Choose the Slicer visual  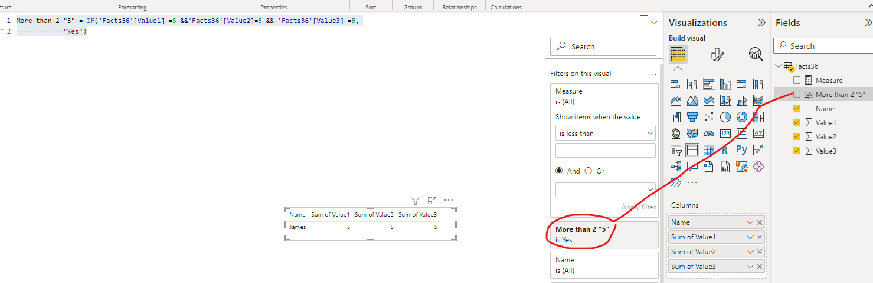tap(676, 150)
